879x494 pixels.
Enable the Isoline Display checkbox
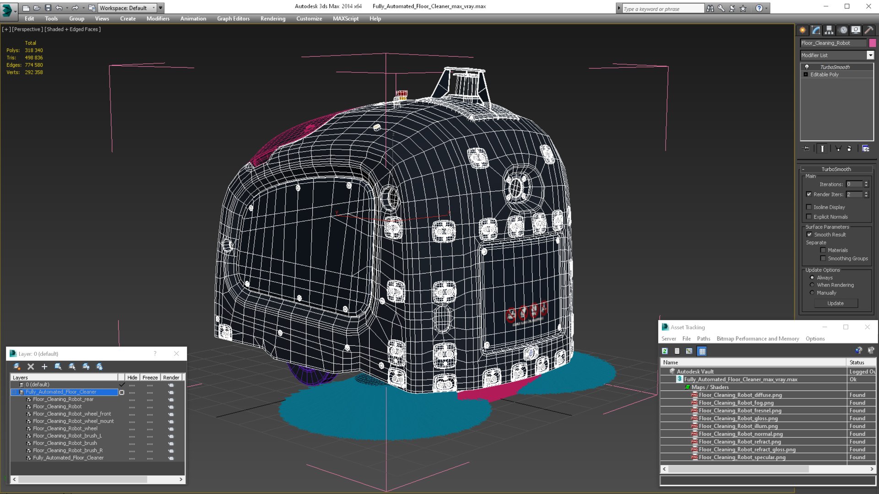click(x=809, y=207)
